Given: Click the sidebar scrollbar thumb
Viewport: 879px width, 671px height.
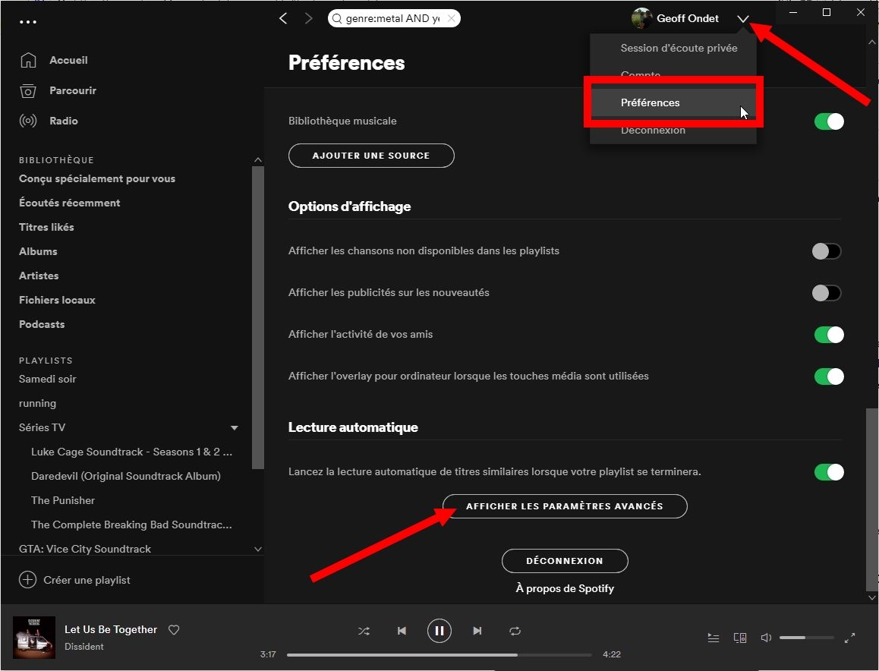Looking at the screenshot, I should [x=258, y=317].
